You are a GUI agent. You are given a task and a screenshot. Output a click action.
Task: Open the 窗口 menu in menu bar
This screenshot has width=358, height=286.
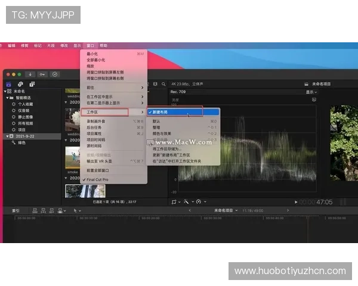click(91, 46)
